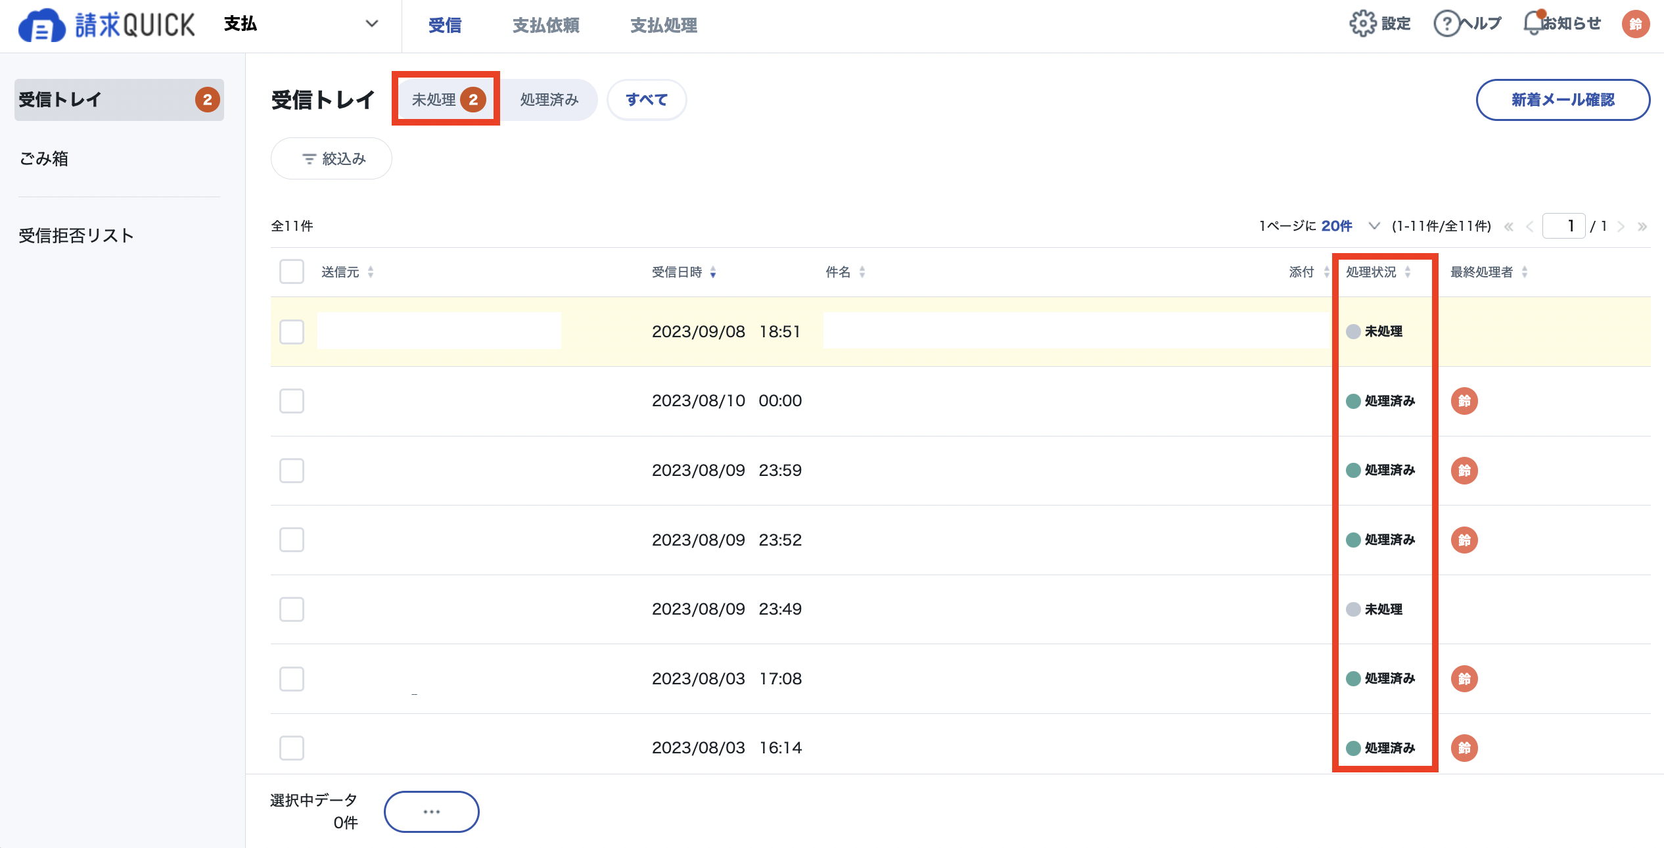Check the 2023/08/03 17:08 row checkbox
Screen dimensions: 1664x848
(292, 679)
